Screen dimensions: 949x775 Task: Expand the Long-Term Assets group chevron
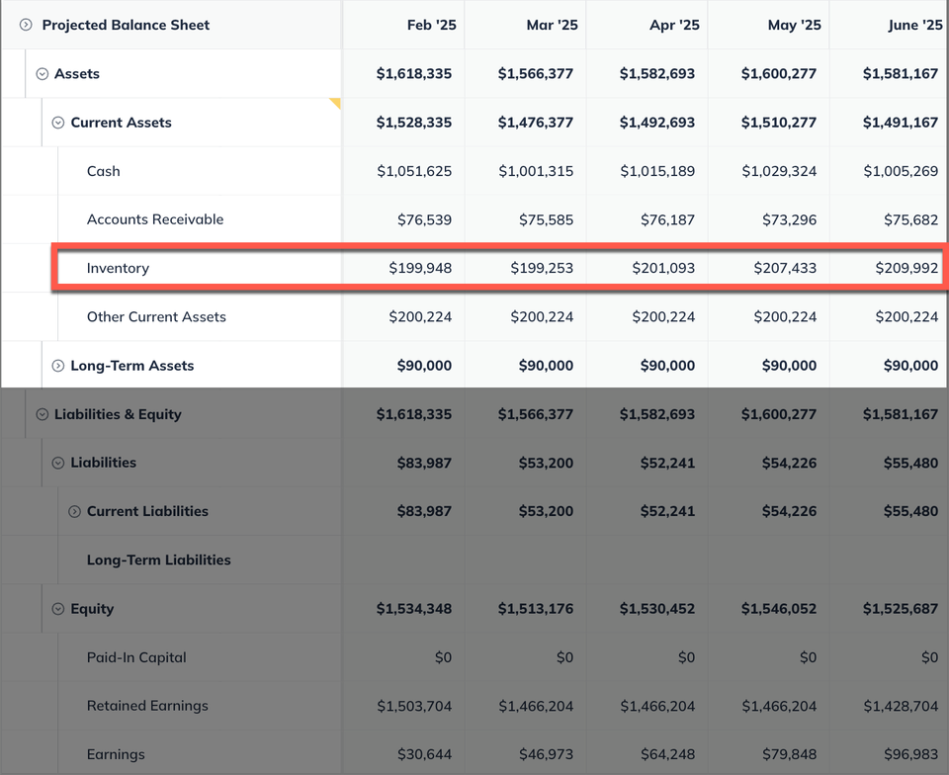point(58,366)
